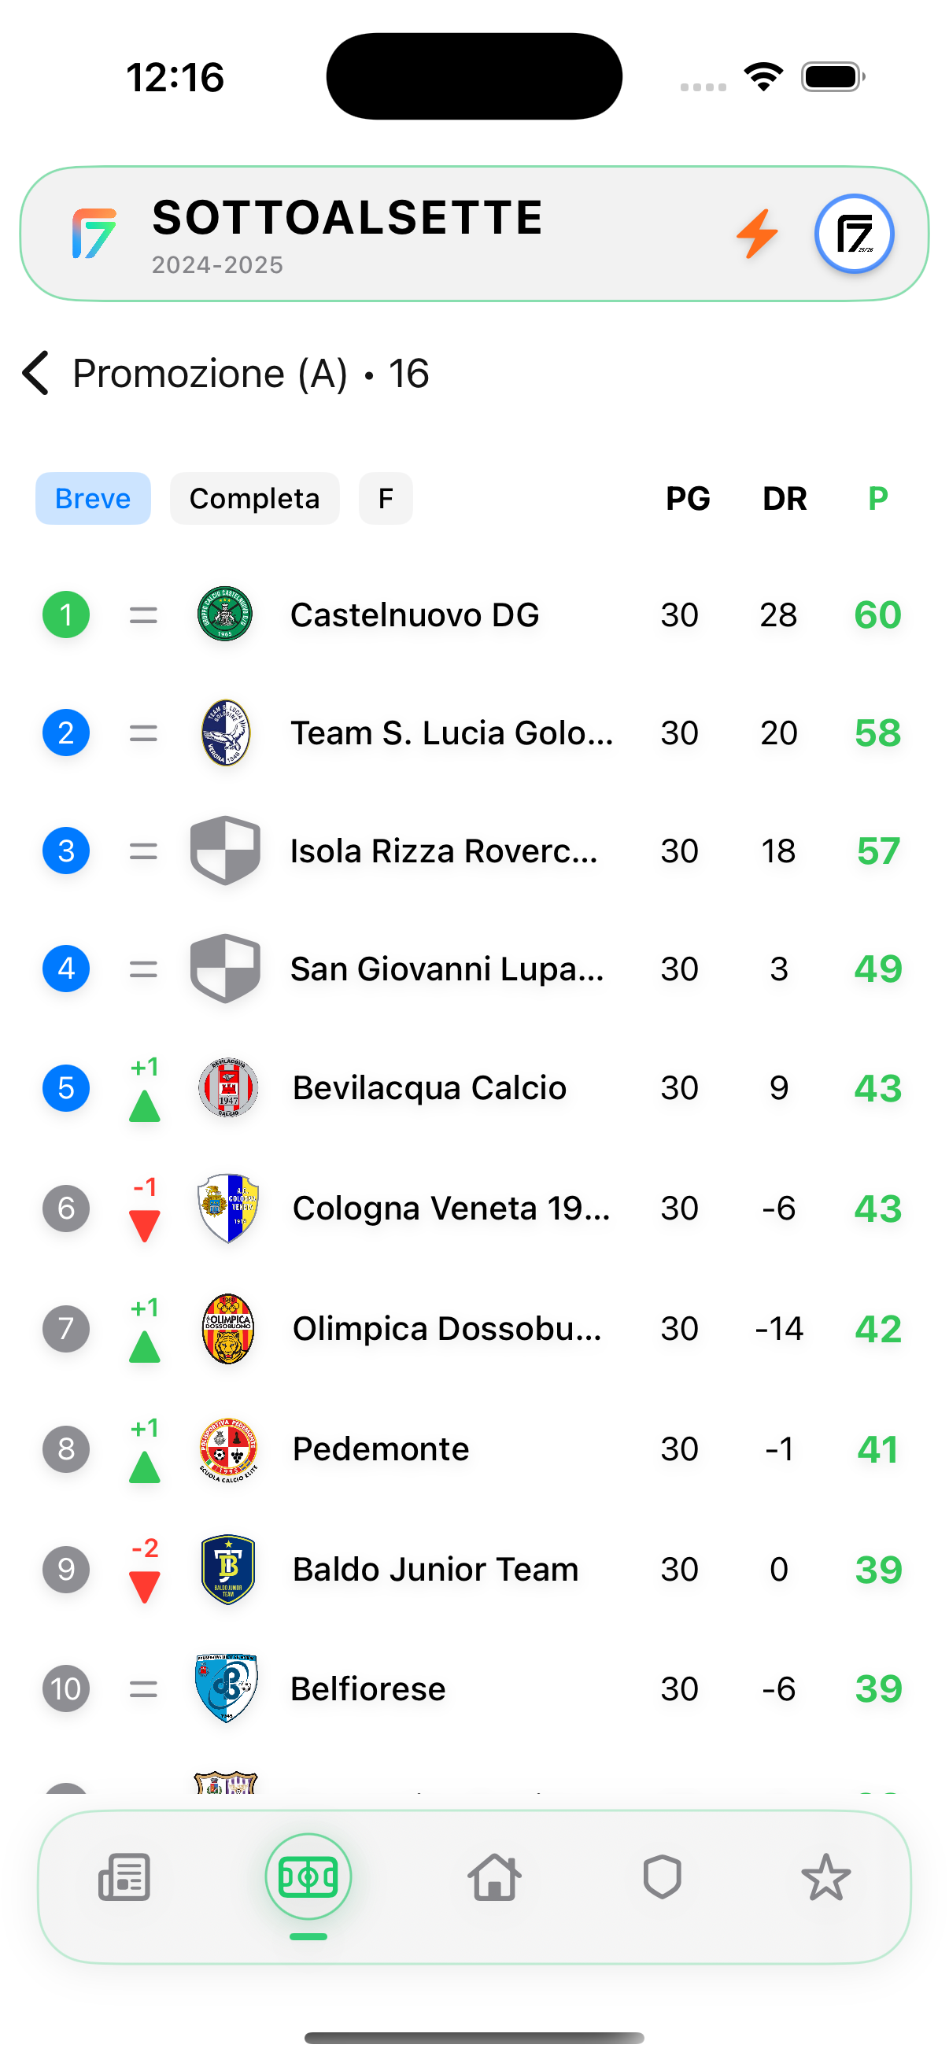Screen dimensions: 949x2063
Task: Tap the Olimpica Dossobuono tiger crest
Action: click(x=227, y=1328)
